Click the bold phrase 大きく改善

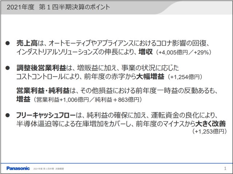tap(210, 124)
